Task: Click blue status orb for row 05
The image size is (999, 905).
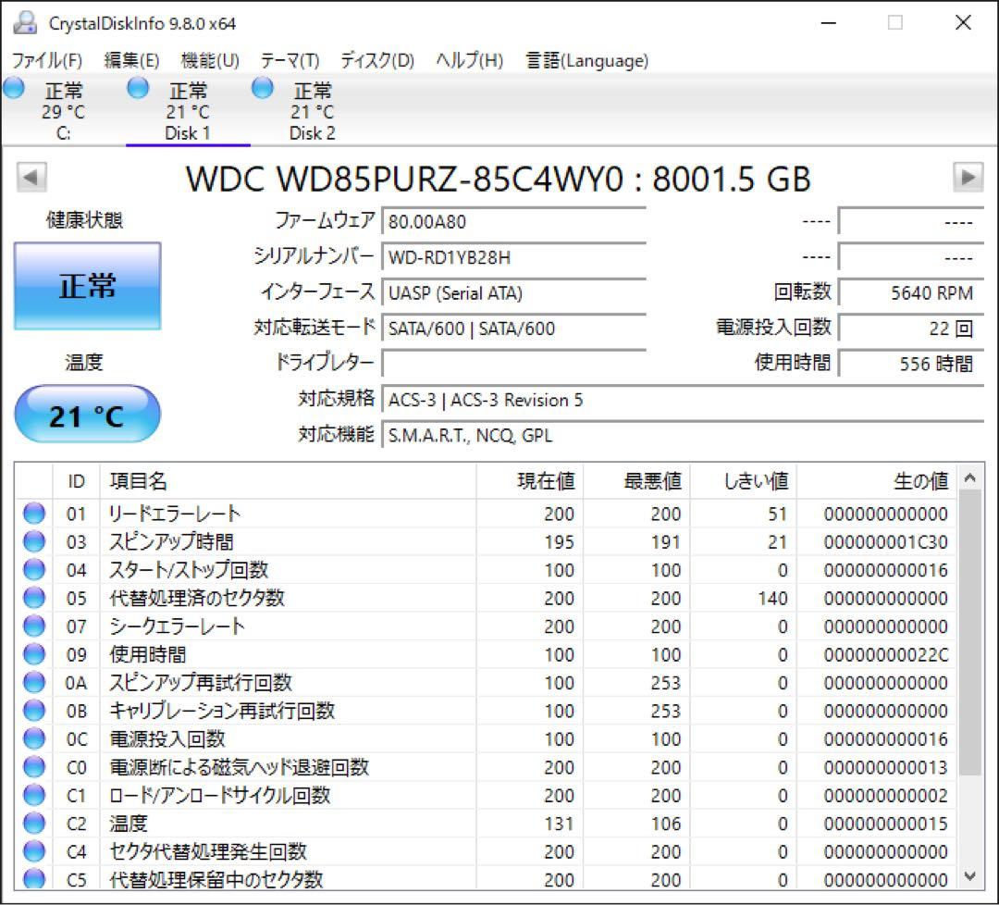Action: coord(34,598)
